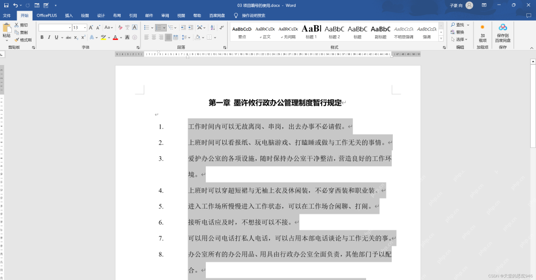The width and height of the screenshot is (536, 280).
Task: Click the vertical scrollbar up arrow
Action: tap(533, 61)
